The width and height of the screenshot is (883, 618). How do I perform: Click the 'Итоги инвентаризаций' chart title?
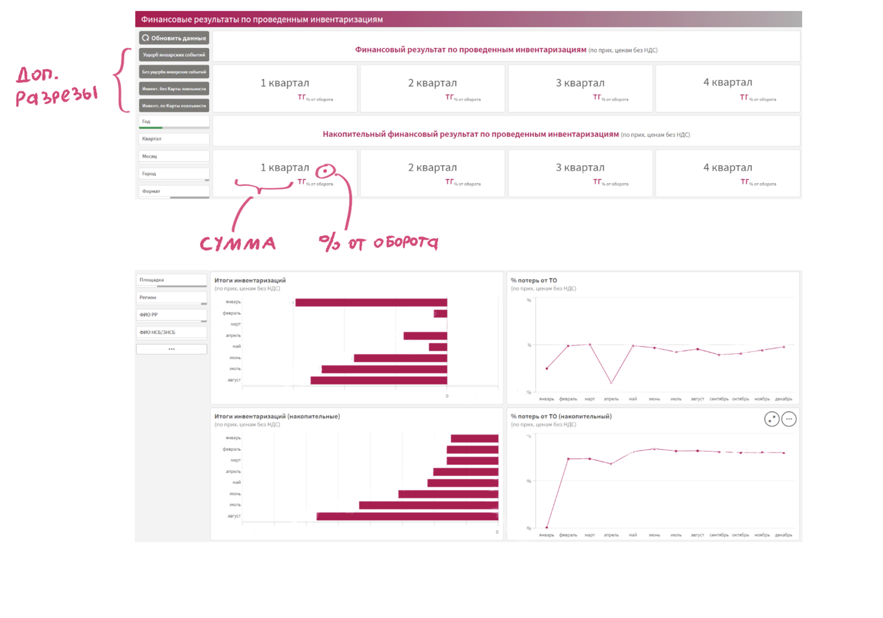(250, 280)
